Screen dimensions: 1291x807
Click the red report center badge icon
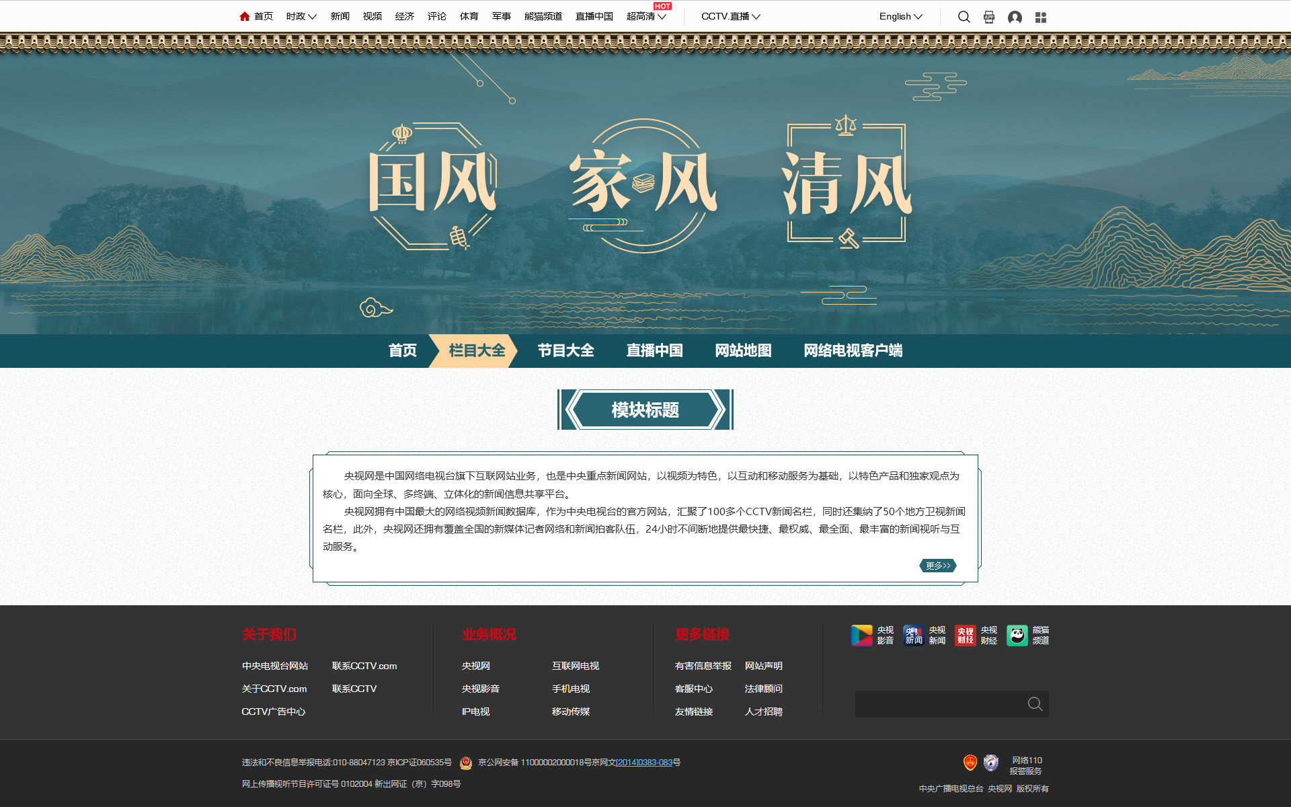point(970,762)
